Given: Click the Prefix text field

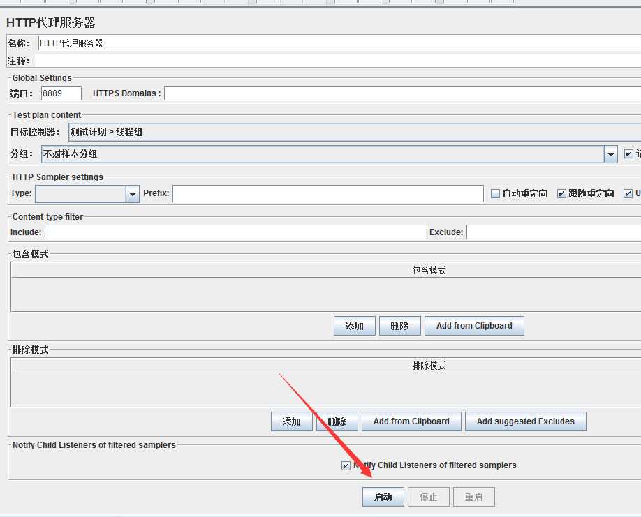Looking at the screenshot, I should (x=328, y=193).
